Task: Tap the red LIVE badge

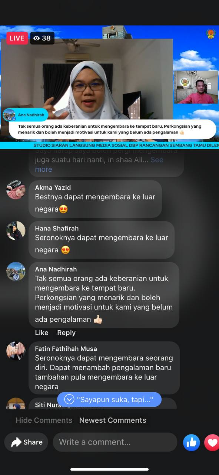Action: (x=17, y=38)
